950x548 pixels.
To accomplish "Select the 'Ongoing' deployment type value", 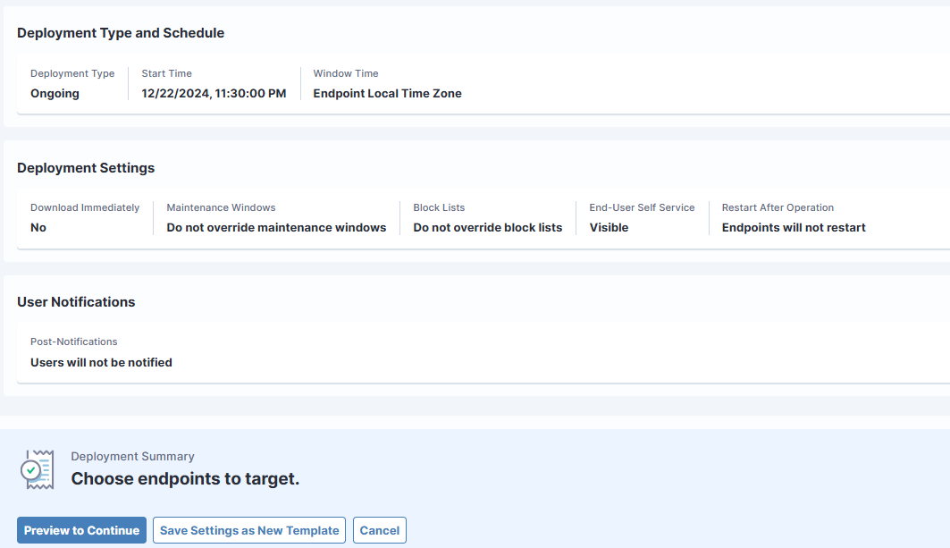I will point(55,93).
